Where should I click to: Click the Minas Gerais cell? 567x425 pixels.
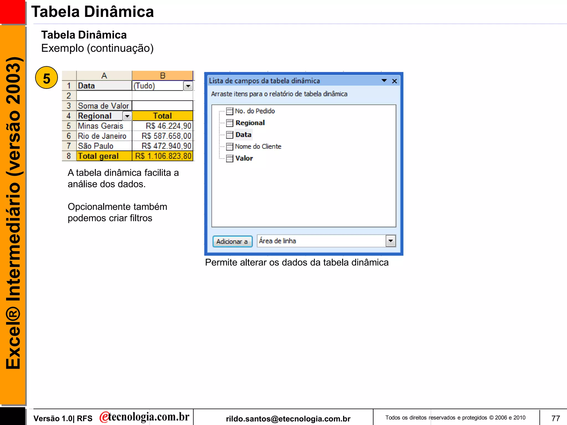(x=104, y=126)
